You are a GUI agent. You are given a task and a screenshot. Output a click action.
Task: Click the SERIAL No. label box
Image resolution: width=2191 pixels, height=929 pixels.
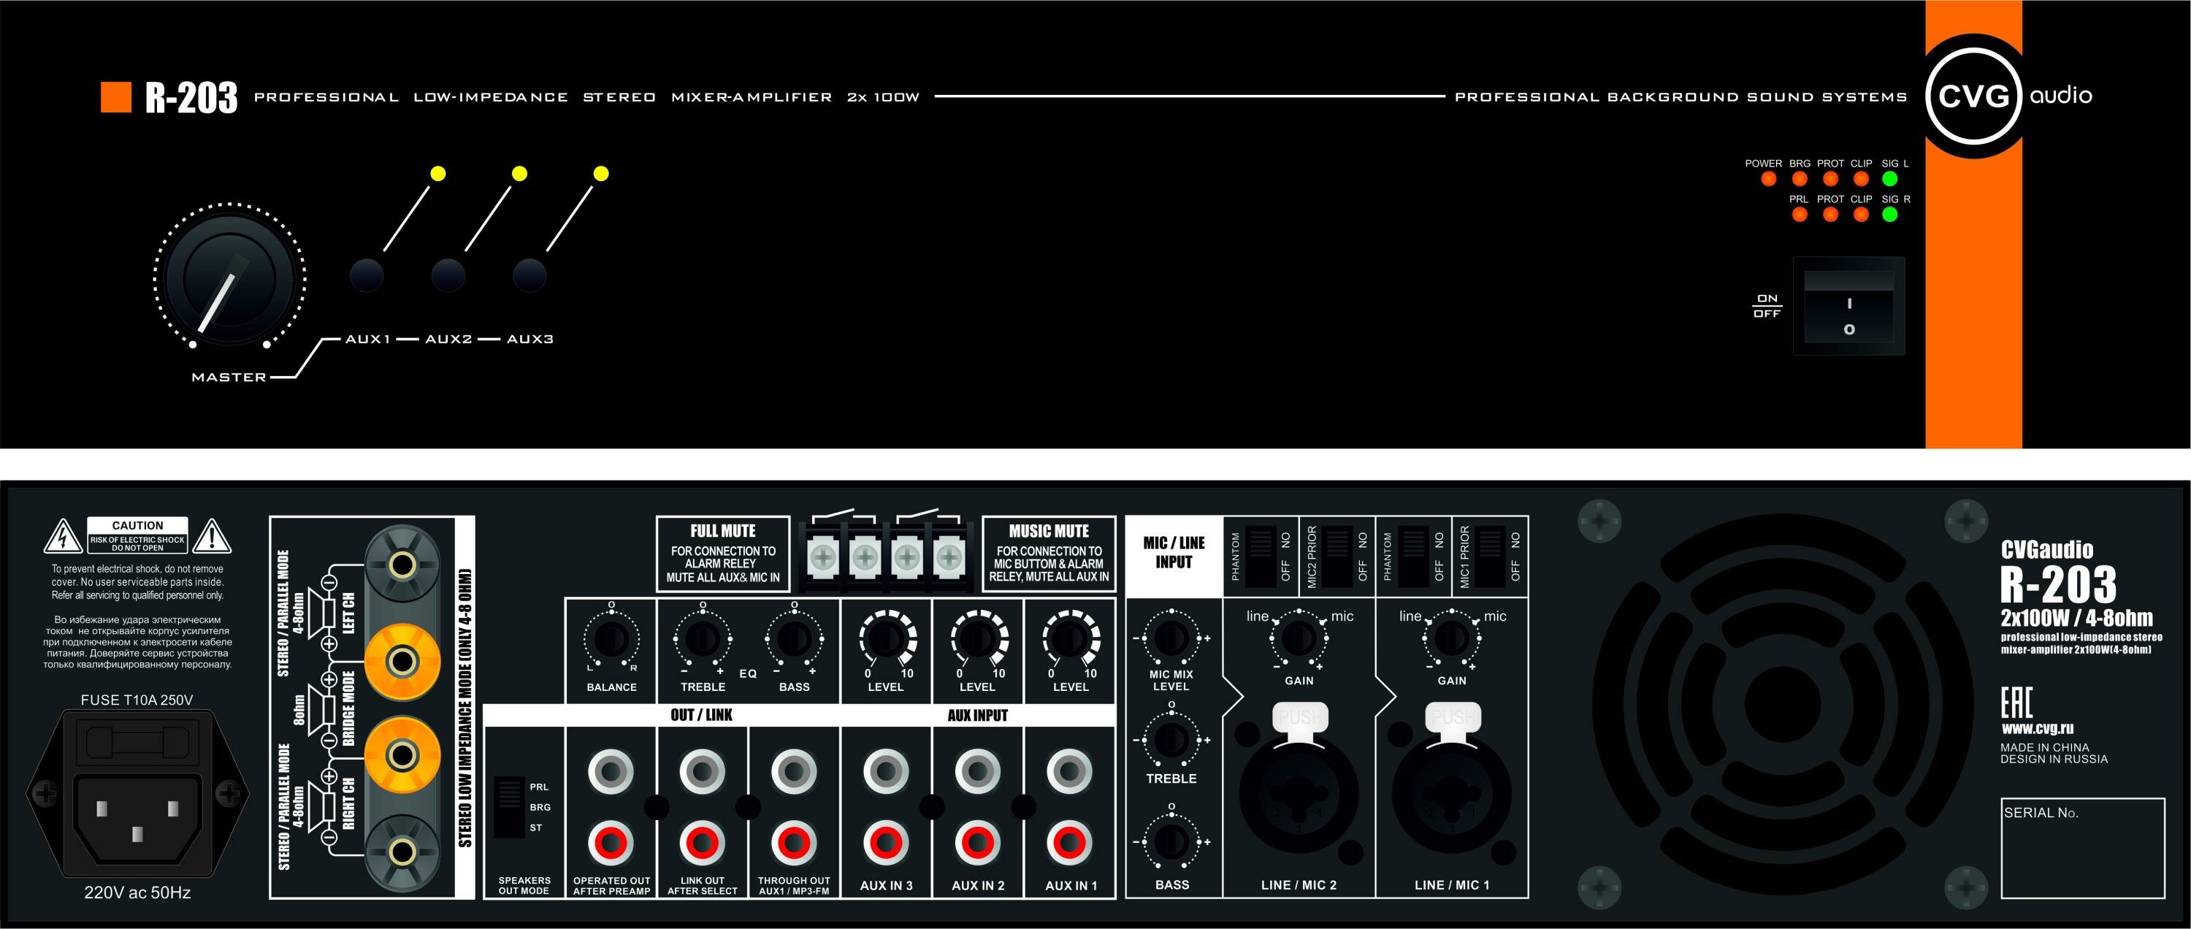point(2081,847)
